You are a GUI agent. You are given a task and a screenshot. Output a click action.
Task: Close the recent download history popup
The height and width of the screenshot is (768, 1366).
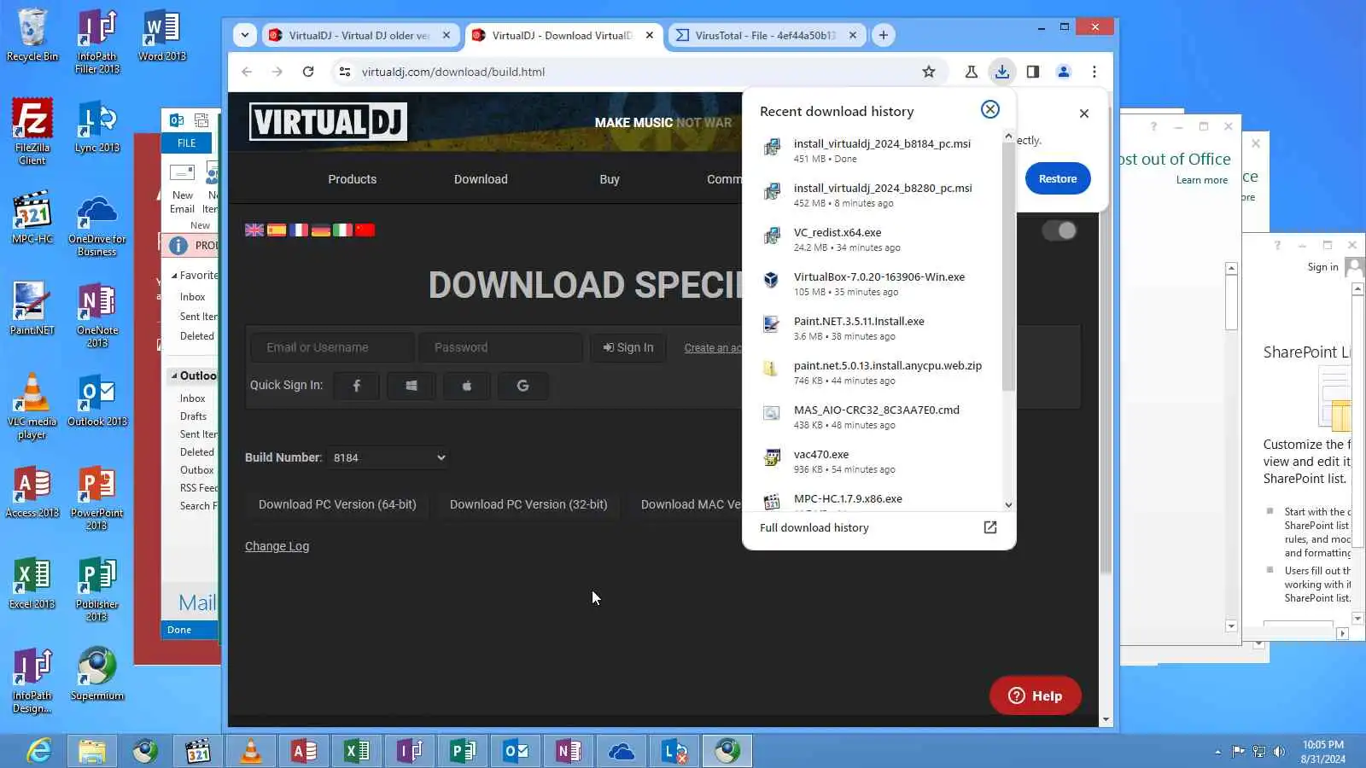pyautogui.click(x=990, y=109)
